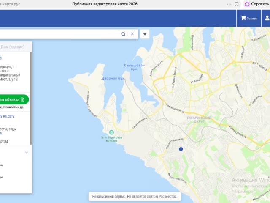The width and height of the screenshot is (270, 203).
Task: Click the magnifier search icon
Action: (123, 34)
